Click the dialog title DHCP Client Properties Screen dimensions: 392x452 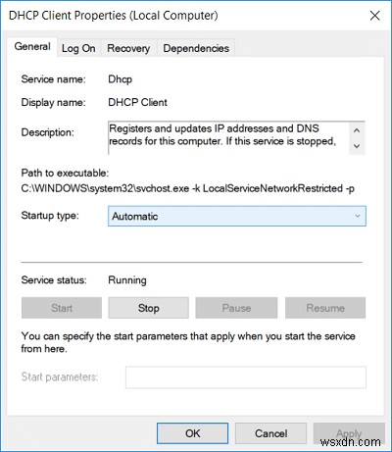point(113,16)
